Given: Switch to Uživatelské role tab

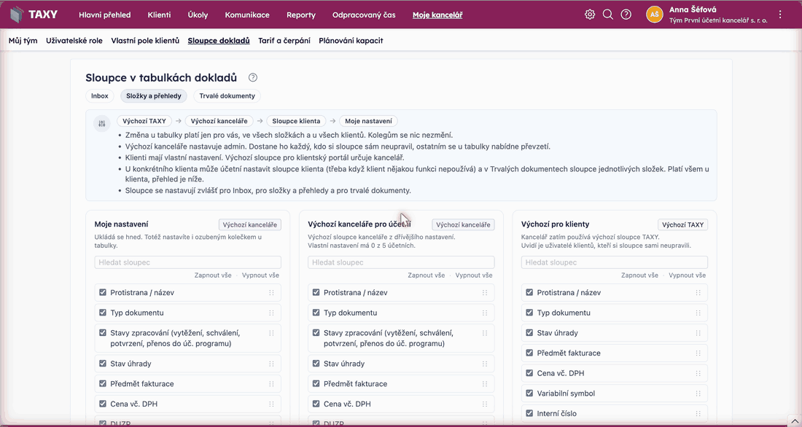Looking at the screenshot, I should coord(74,40).
